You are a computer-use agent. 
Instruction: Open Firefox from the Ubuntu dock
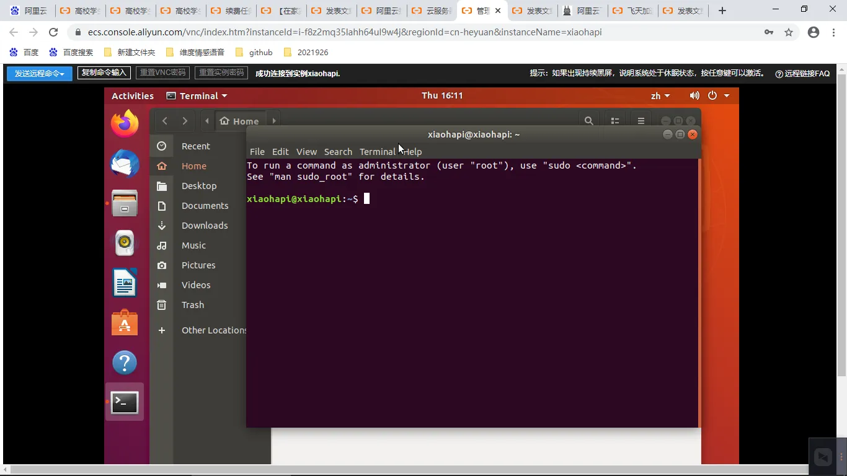(x=125, y=124)
